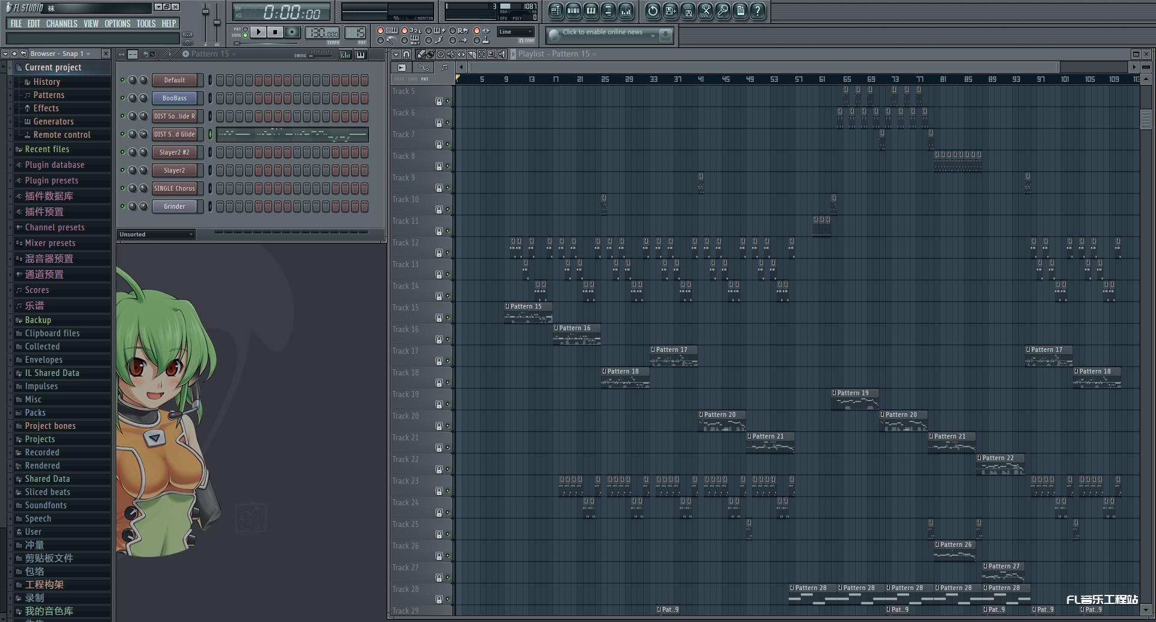Select the Select tool in Playlist
The width and height of the screenshot is (1156, 622).
[x=482, y=54]
